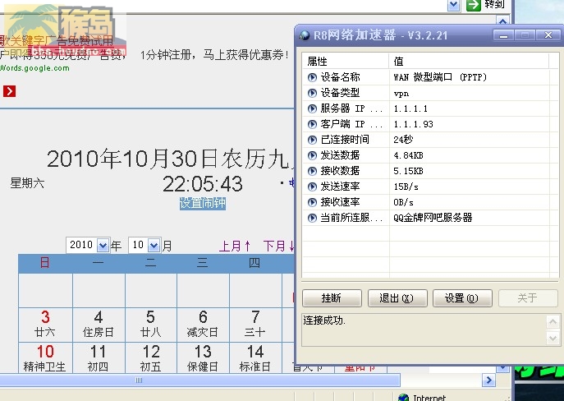The width and height of the screenshot is (564, 401).
Task: Click the 值 column header
Action: pyautogui.click(x=469, y=61)
